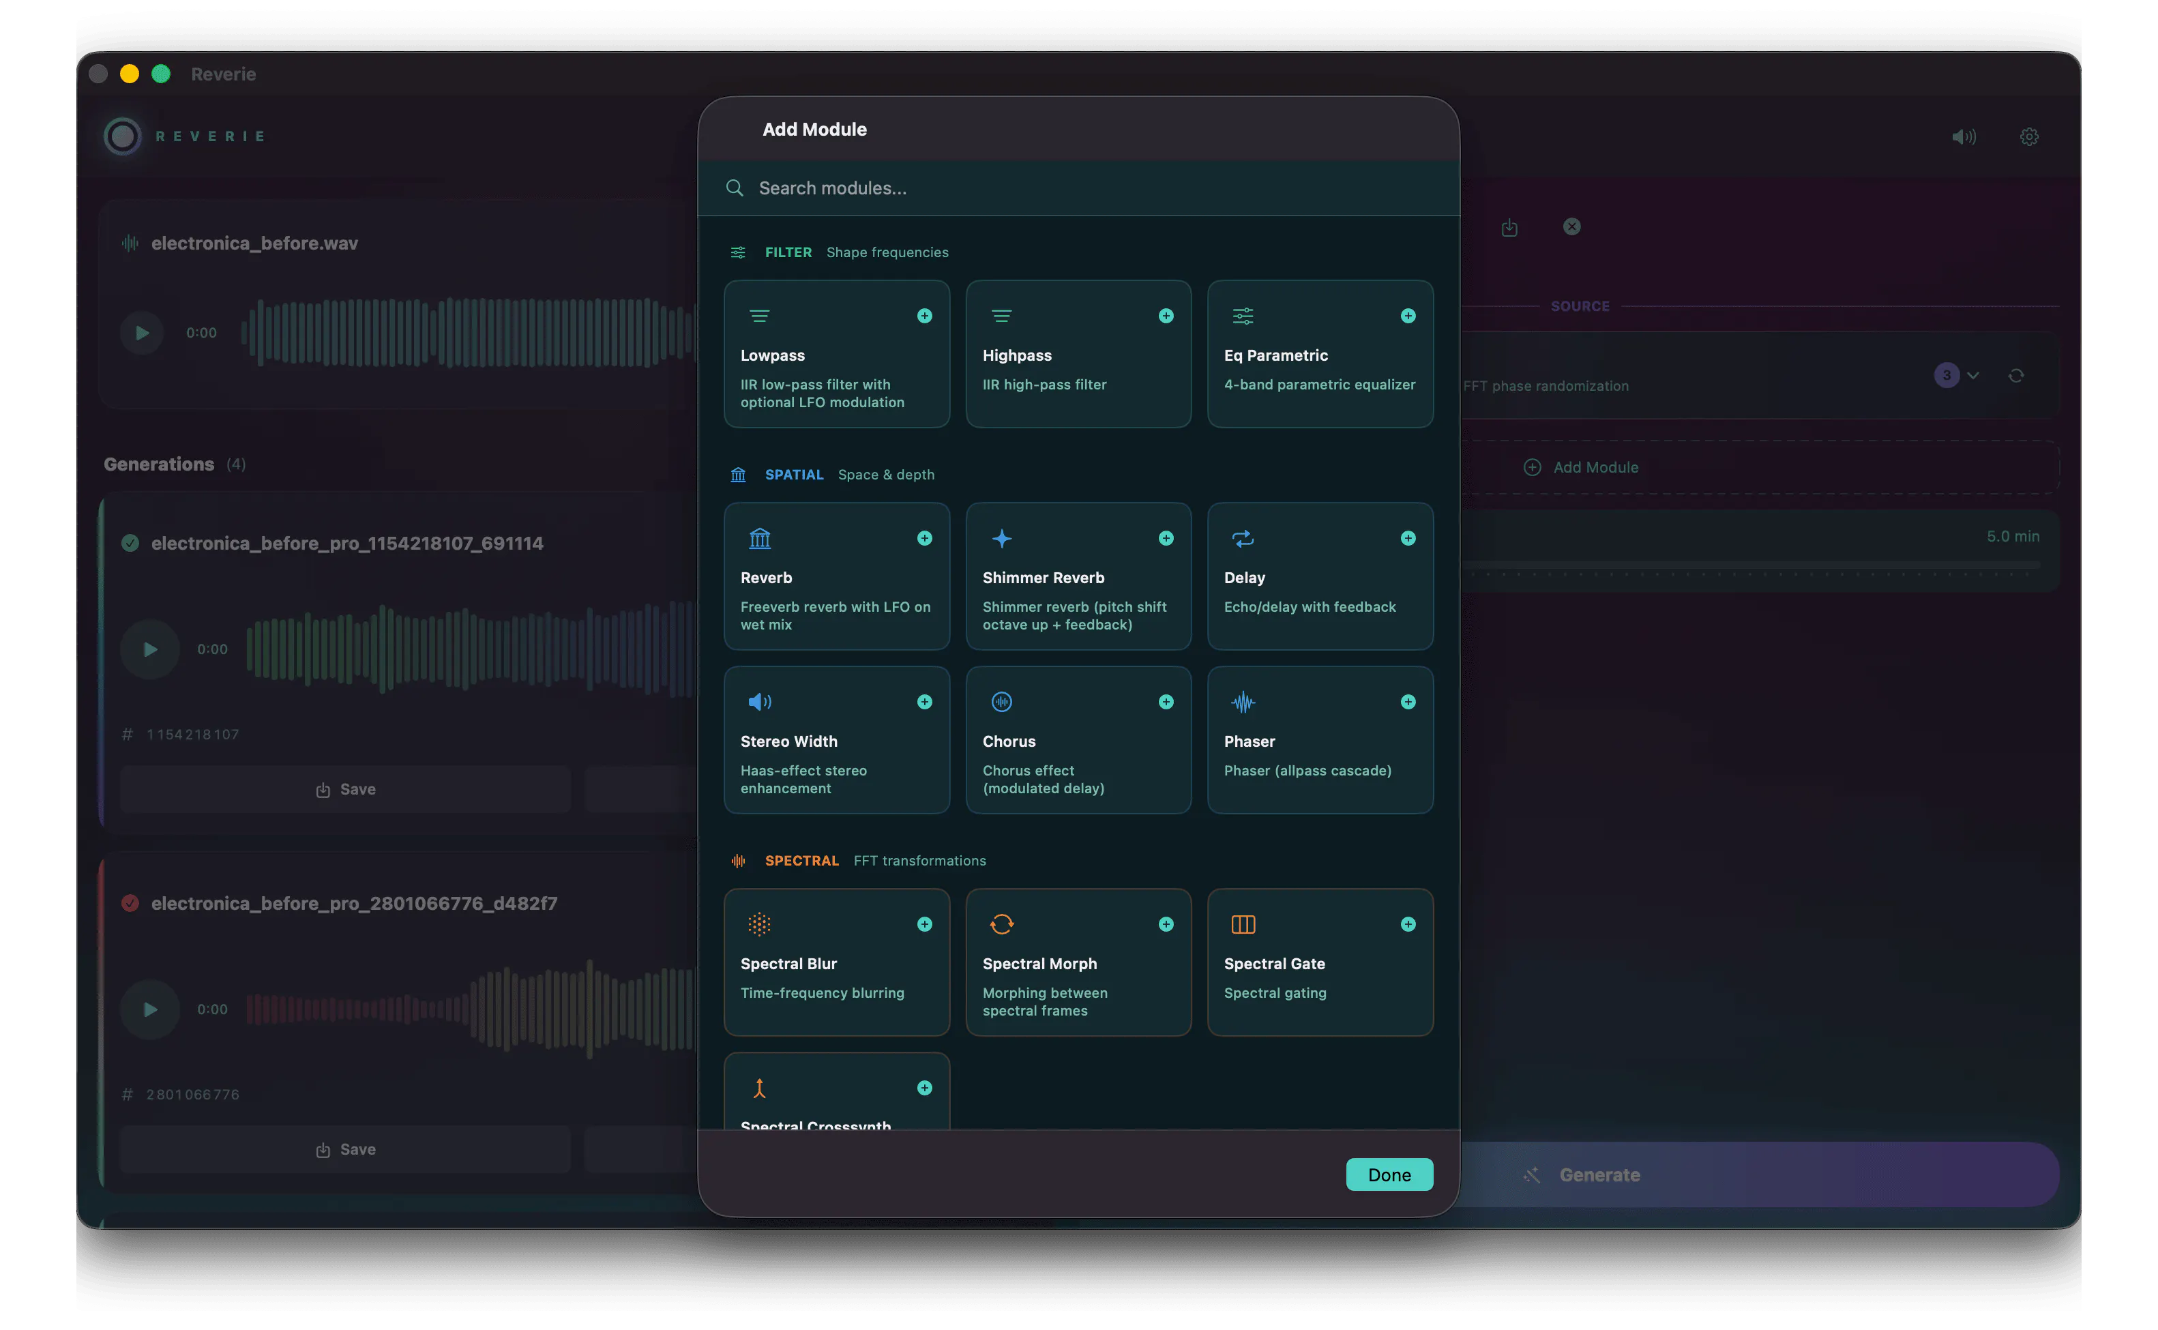Screen dimensions: 2158x1330
Task: Add the Lowpass module via plus icon
Action: coord(924,316)
